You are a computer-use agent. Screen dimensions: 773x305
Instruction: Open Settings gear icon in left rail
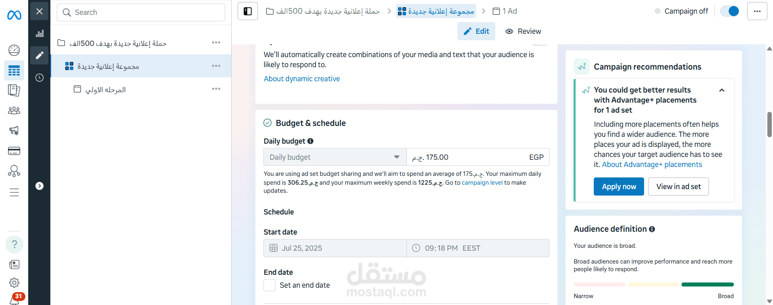(x=14, y=282)
